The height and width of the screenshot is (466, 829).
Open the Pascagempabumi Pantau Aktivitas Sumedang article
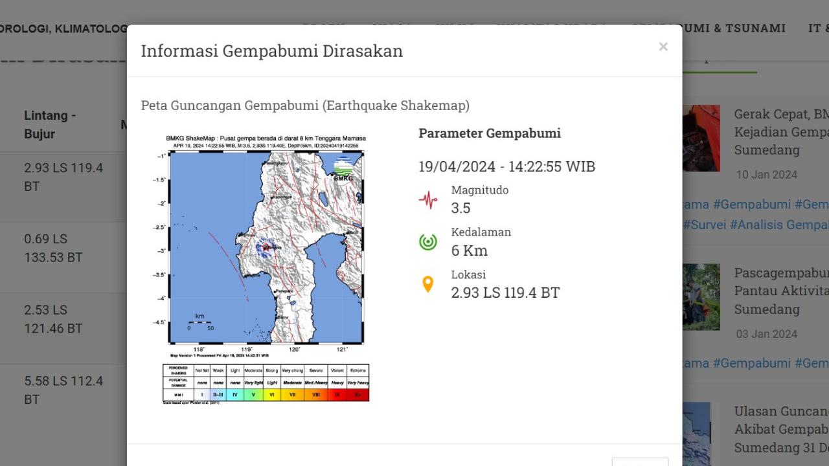[x=780, y=291]
